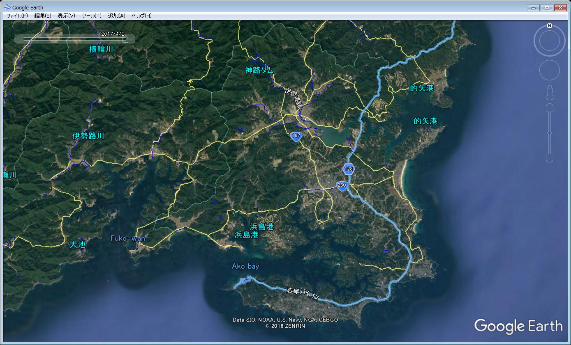The image size is (571, 345).
Task: Click the look-around joystick inside the compass ring
Action: 549,41
